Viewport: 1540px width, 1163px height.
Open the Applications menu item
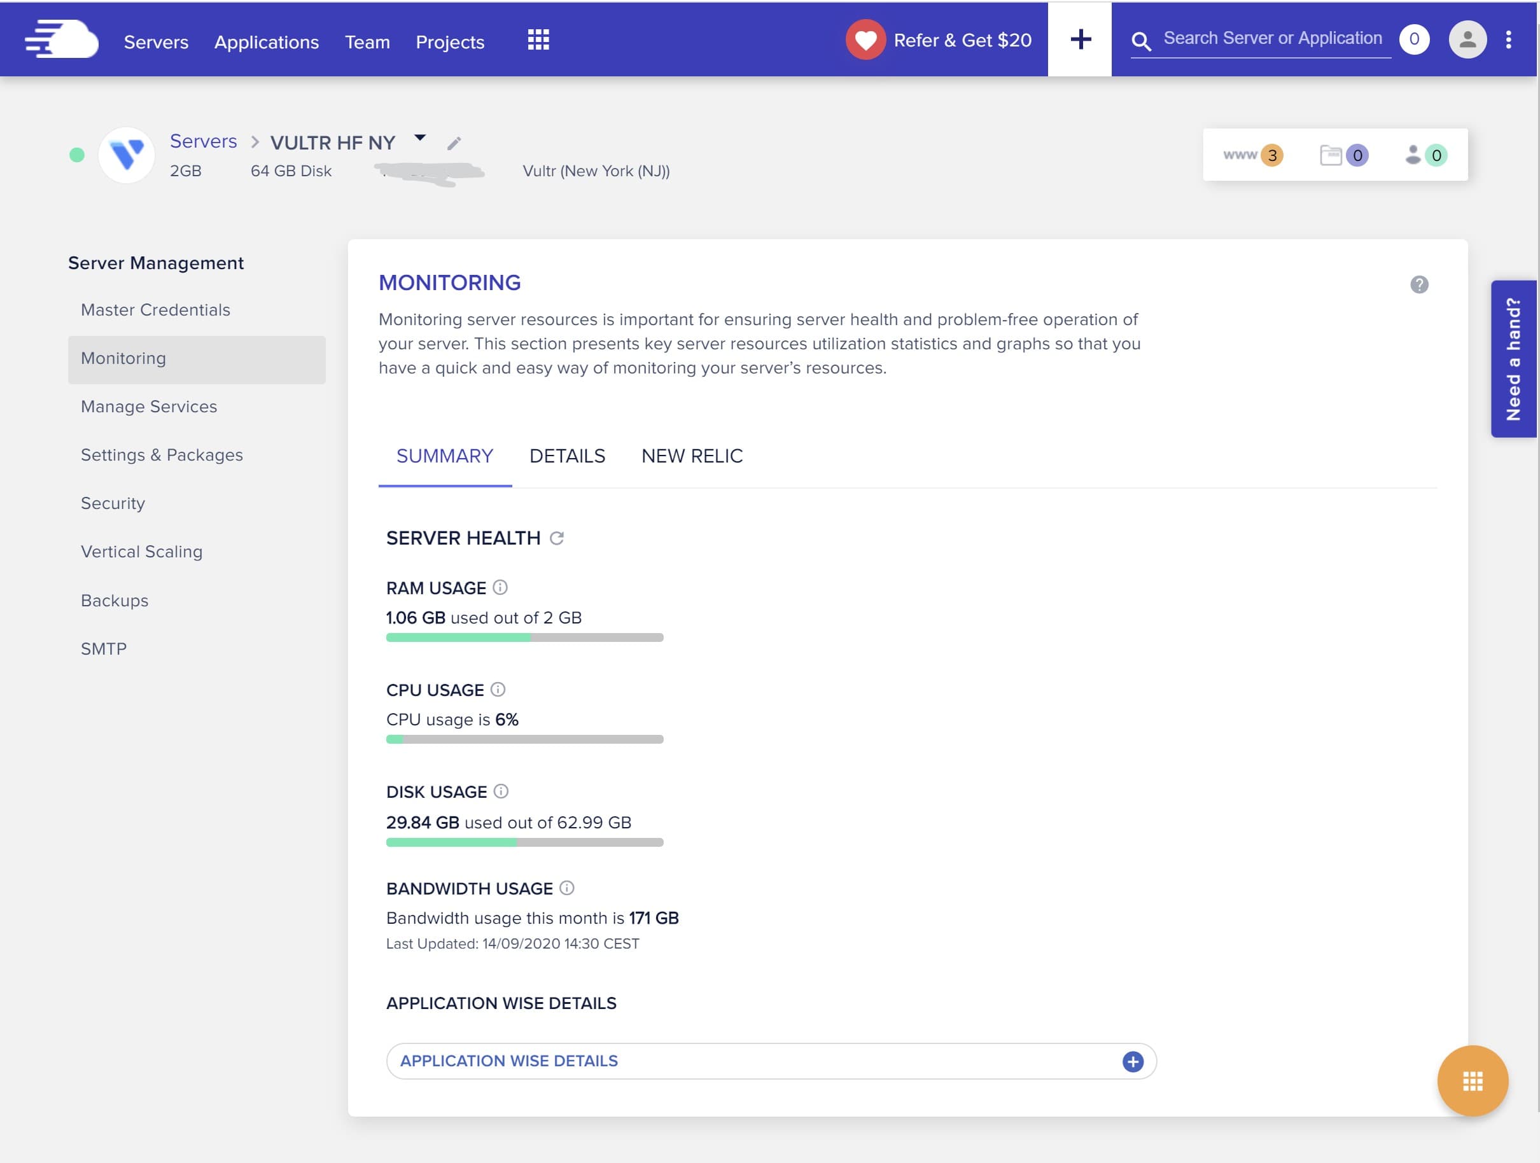(x=267, y=42)
